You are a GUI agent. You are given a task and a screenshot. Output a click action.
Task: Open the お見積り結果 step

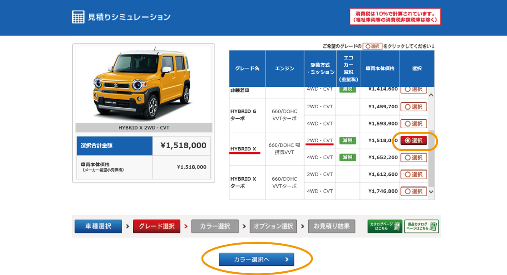331,226
